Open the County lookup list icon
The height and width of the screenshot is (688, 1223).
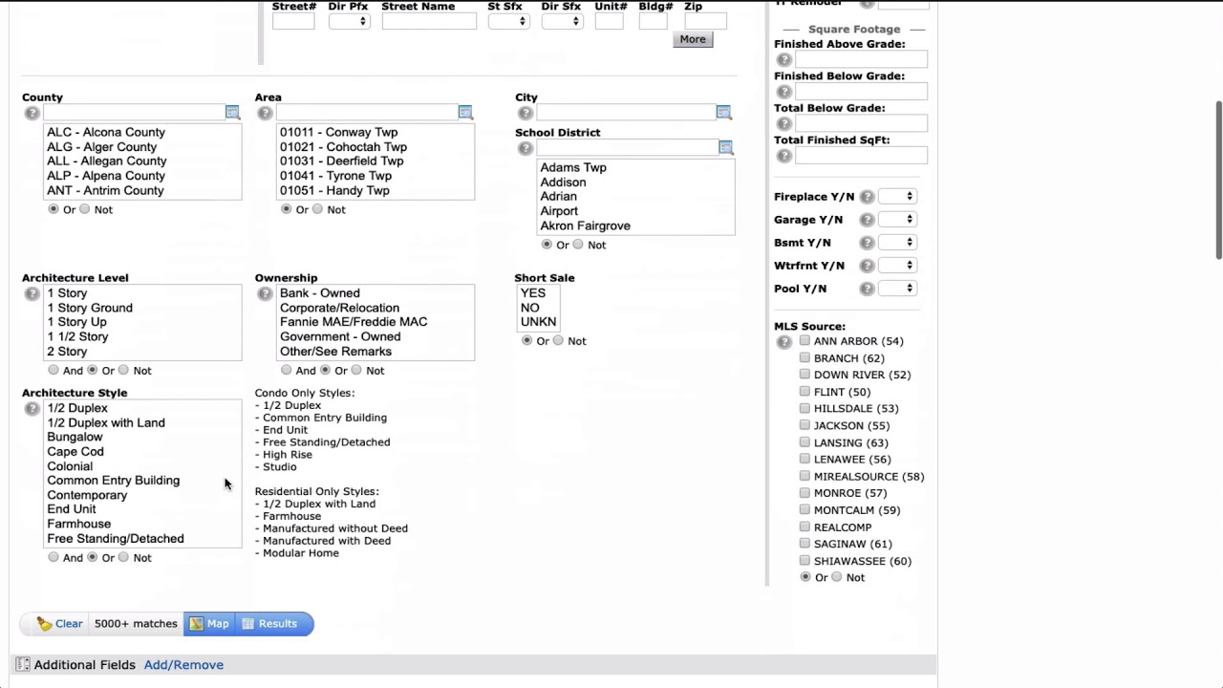(232, 113)
